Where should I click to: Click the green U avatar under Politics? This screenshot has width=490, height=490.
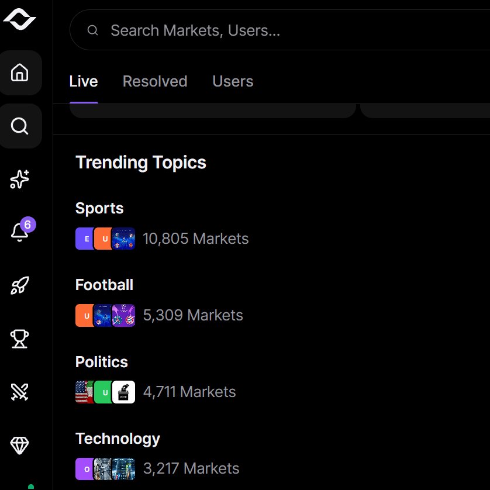[x=103, y=392]
